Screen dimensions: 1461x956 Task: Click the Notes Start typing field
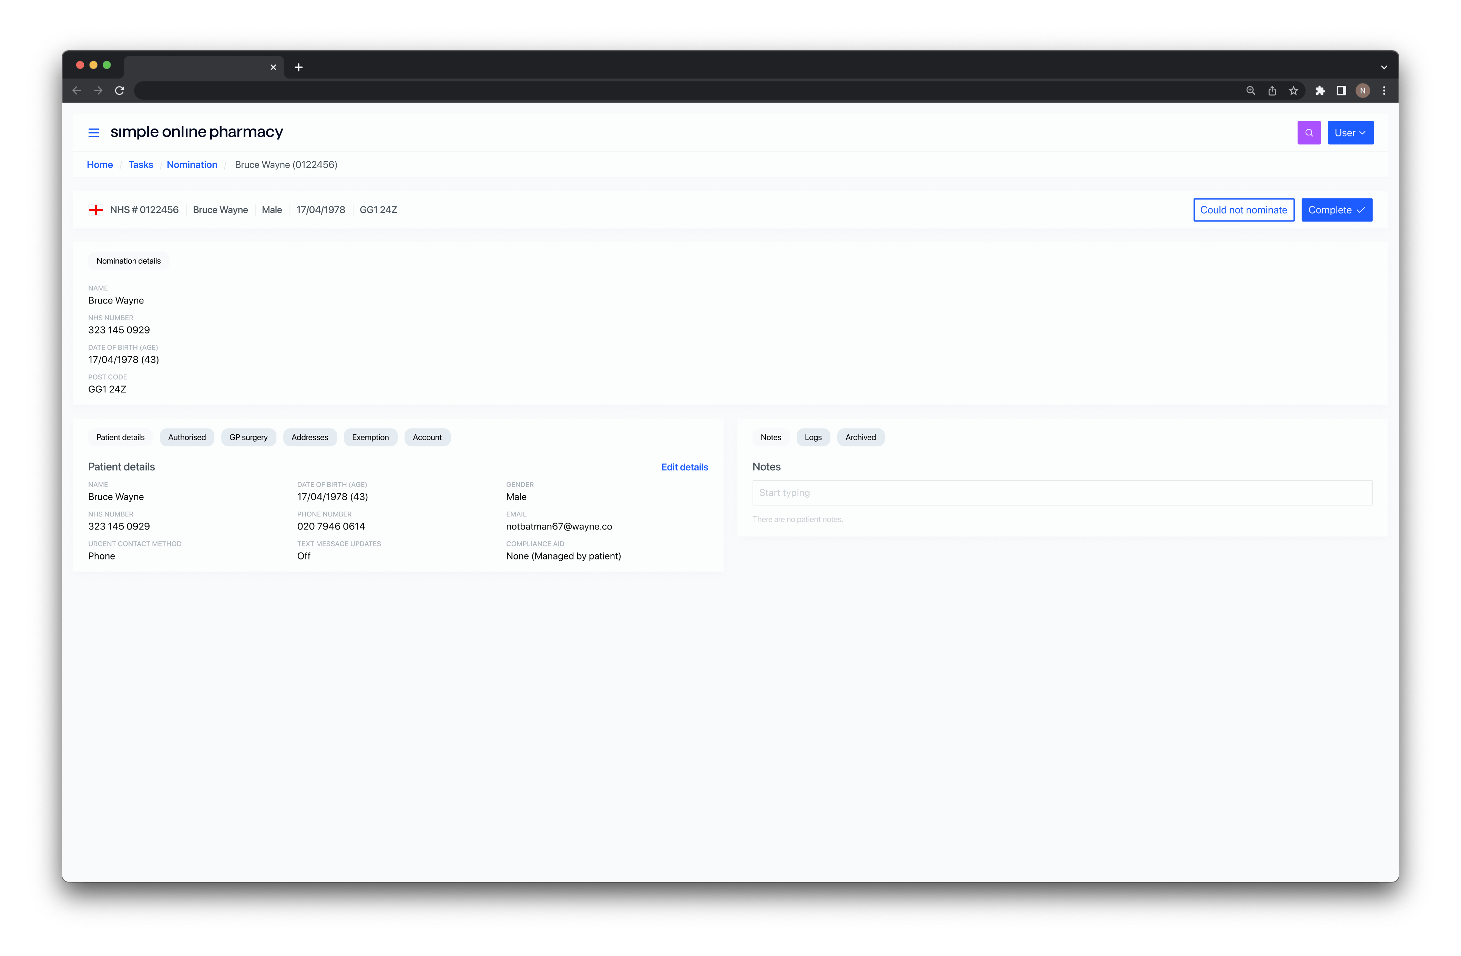tap(1062, 493)
